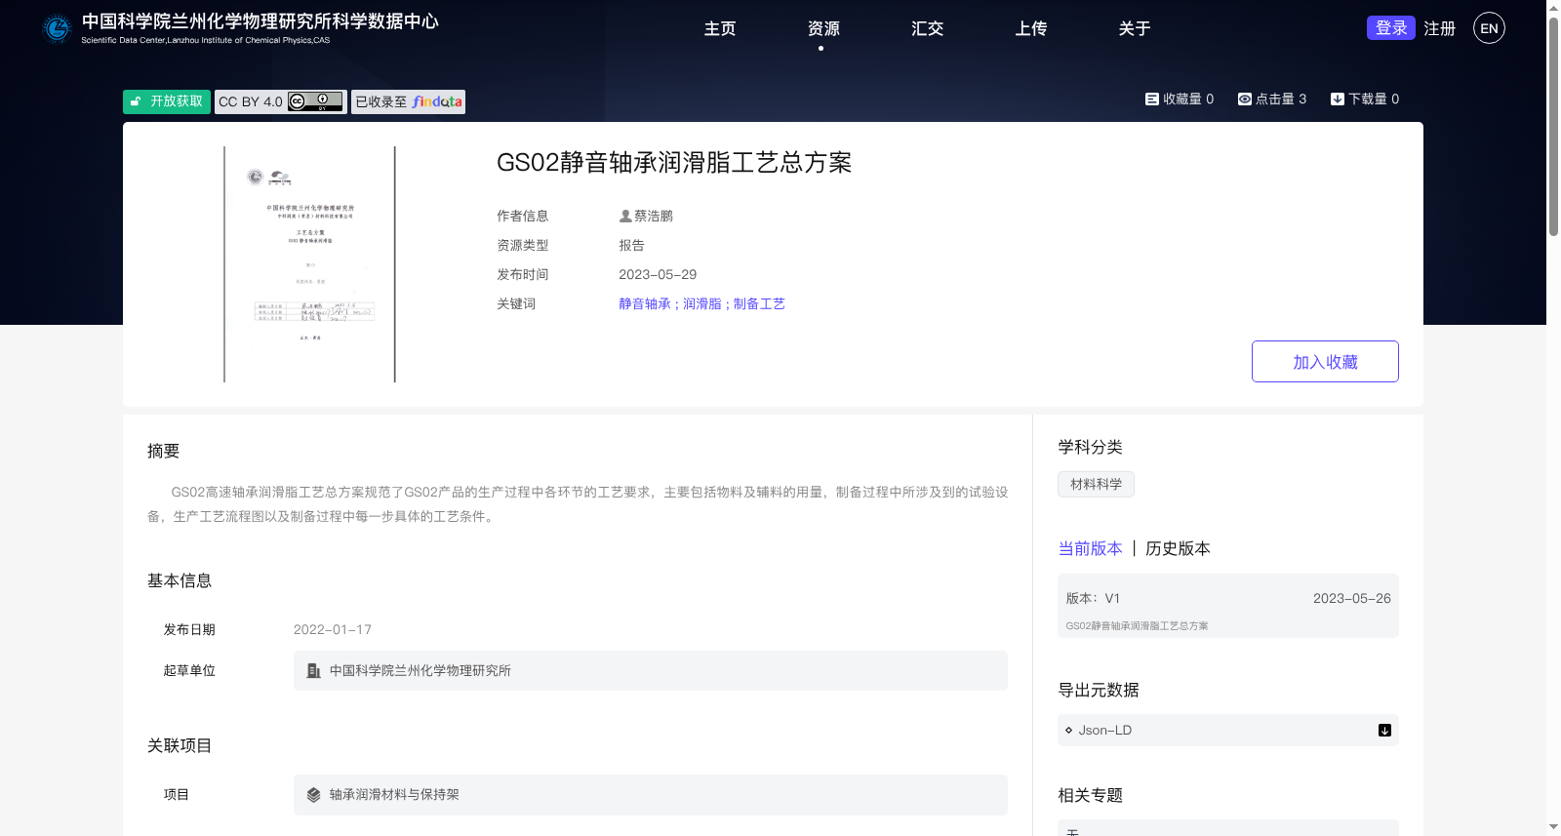Open the findata indexed badge
The image size is (1561, 836).
pyautogui.click(x=408, y=101)
